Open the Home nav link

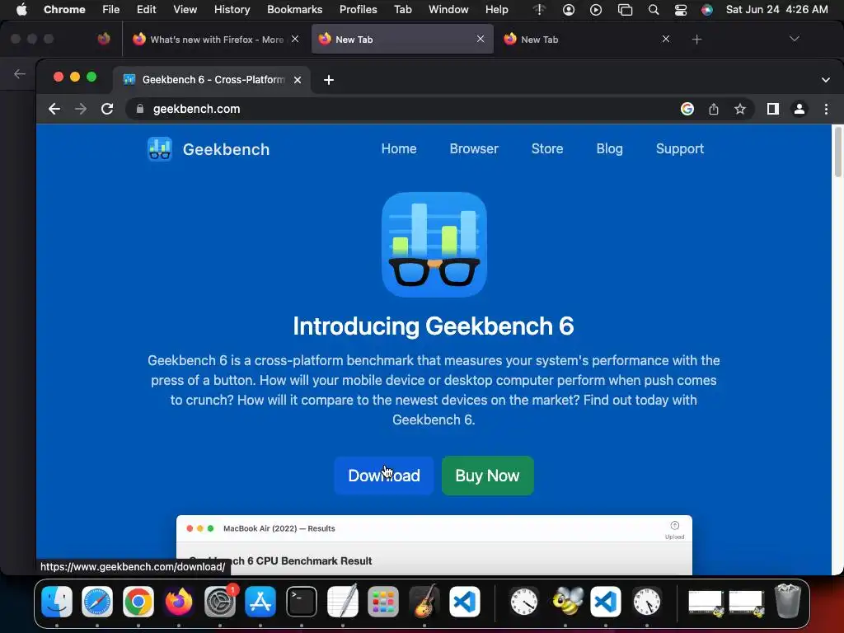399,149
